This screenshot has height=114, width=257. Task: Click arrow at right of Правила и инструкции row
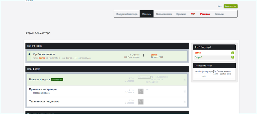click(x=185, y=91)
